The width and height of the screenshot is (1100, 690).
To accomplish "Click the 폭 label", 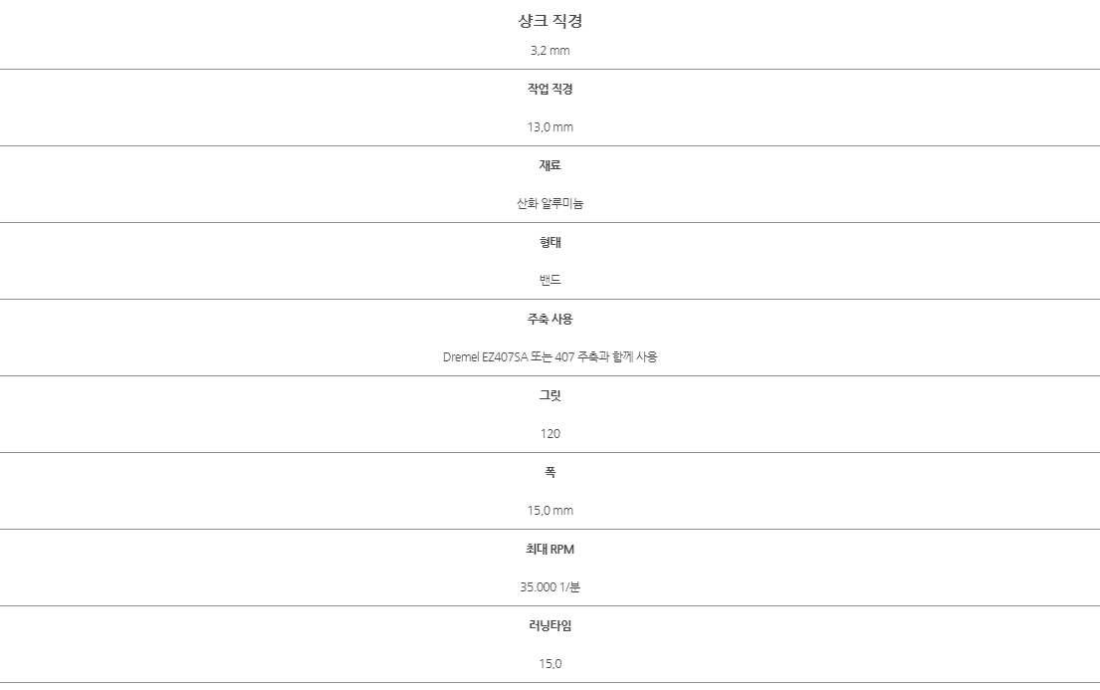I will (550, 472).
